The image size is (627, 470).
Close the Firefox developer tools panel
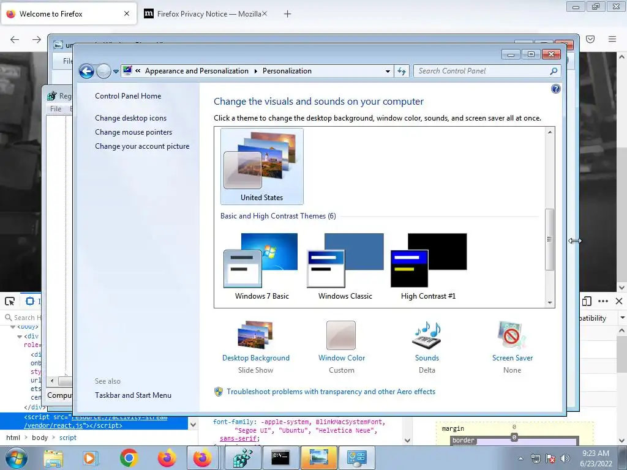tap(619, 301)
